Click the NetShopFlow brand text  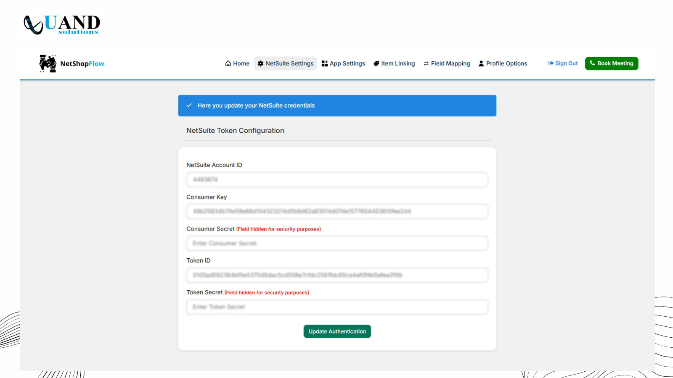pos(82,64)
